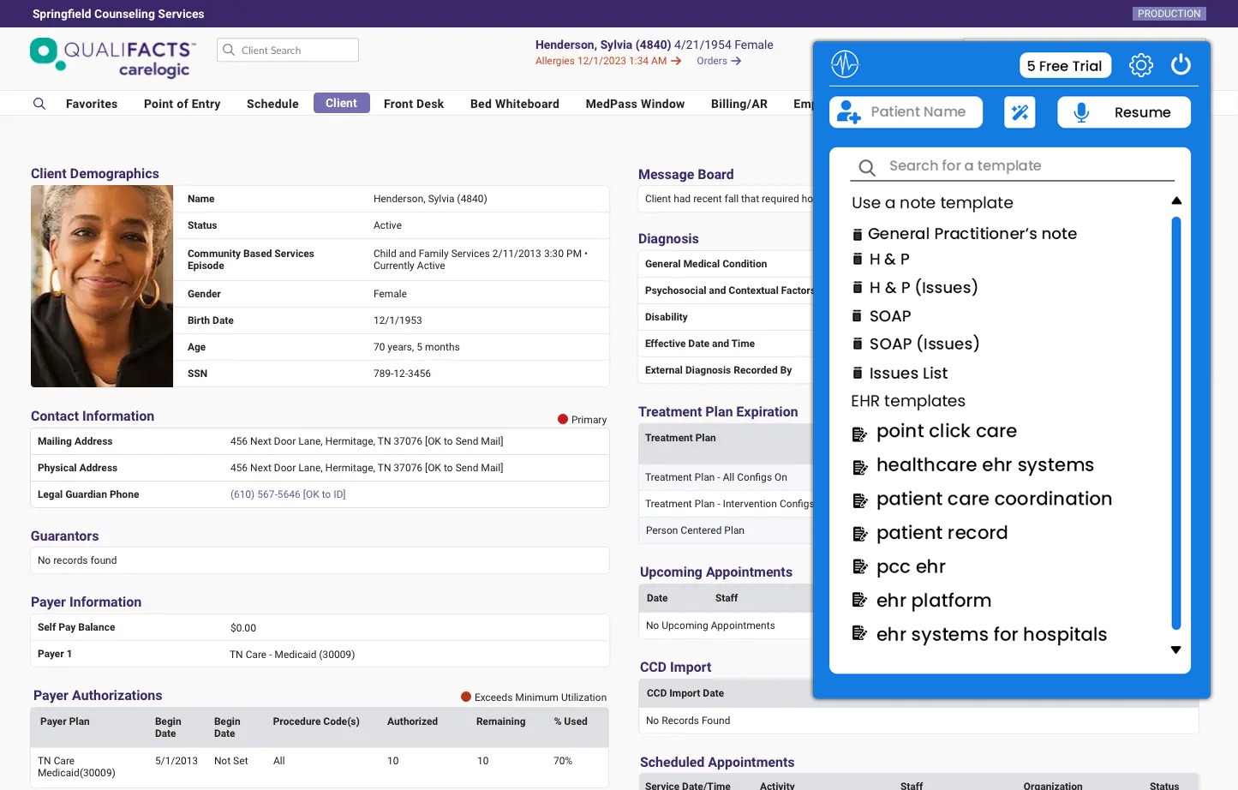Click the add-patient icon in the Patient Name field

click(x=849, y=111)
